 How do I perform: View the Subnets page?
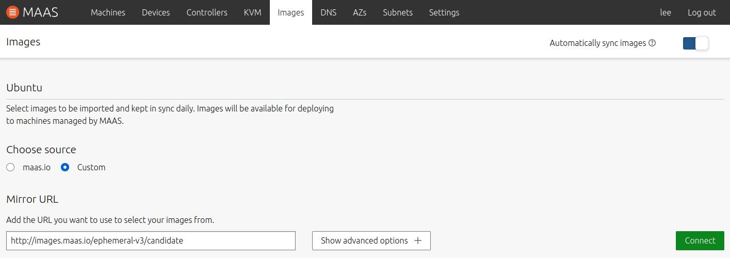point(397,12)
